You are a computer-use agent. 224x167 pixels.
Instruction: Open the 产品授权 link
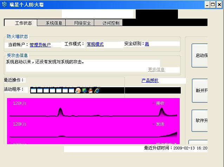pos(150,81)
